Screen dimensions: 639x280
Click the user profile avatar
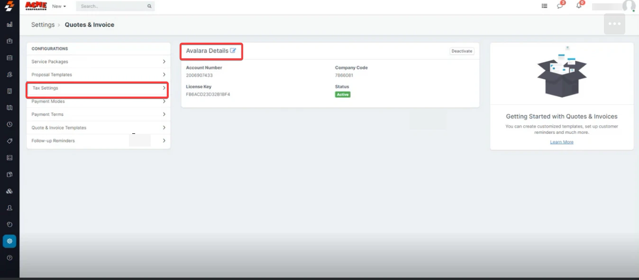point(629,6)
